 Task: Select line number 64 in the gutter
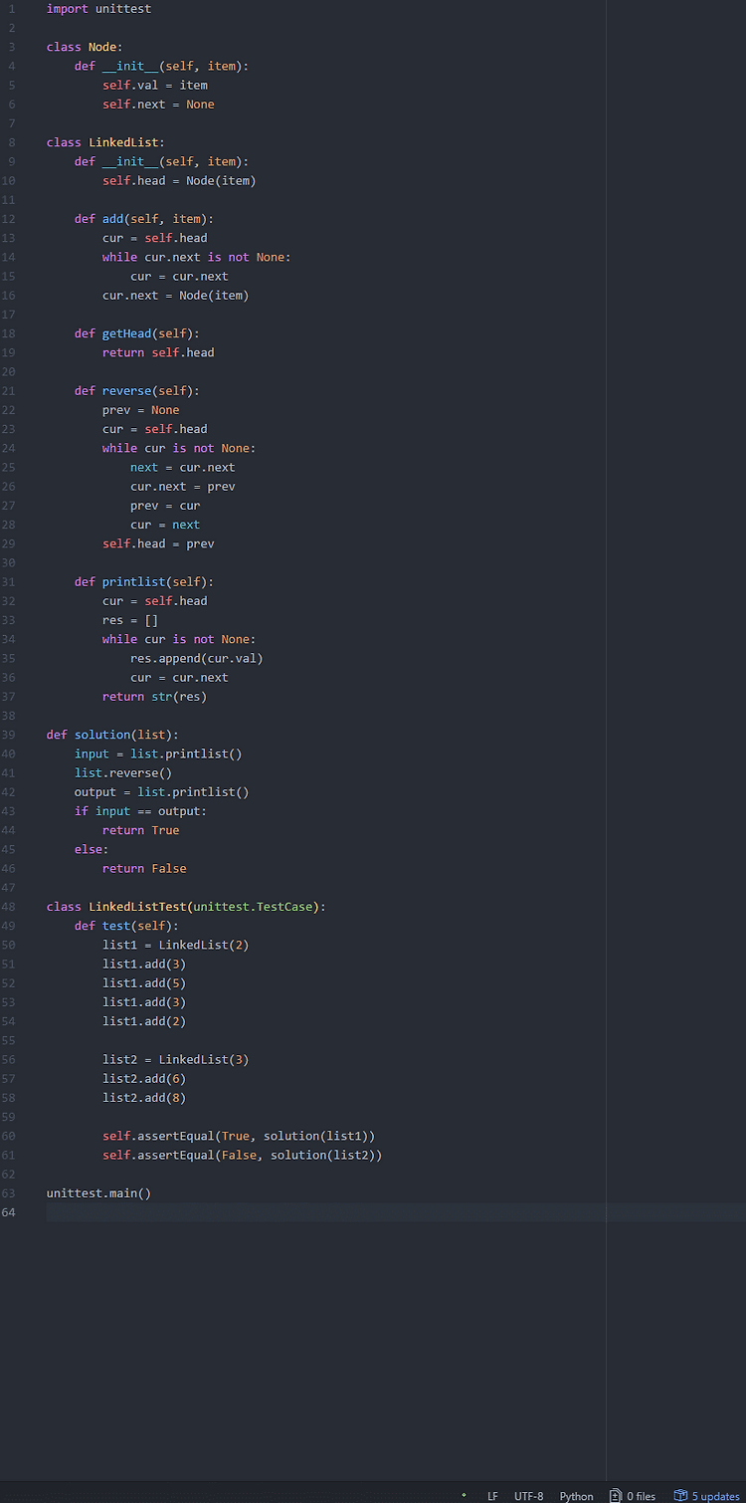tap(9, 1212)
